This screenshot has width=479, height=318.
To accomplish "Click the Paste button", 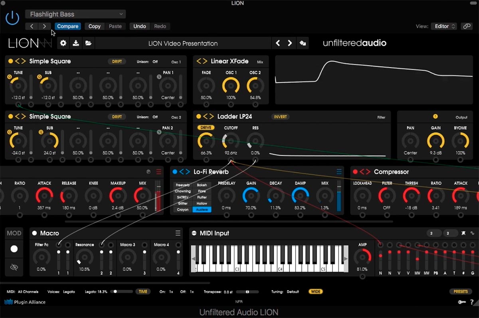I will (x=115, y=26).
